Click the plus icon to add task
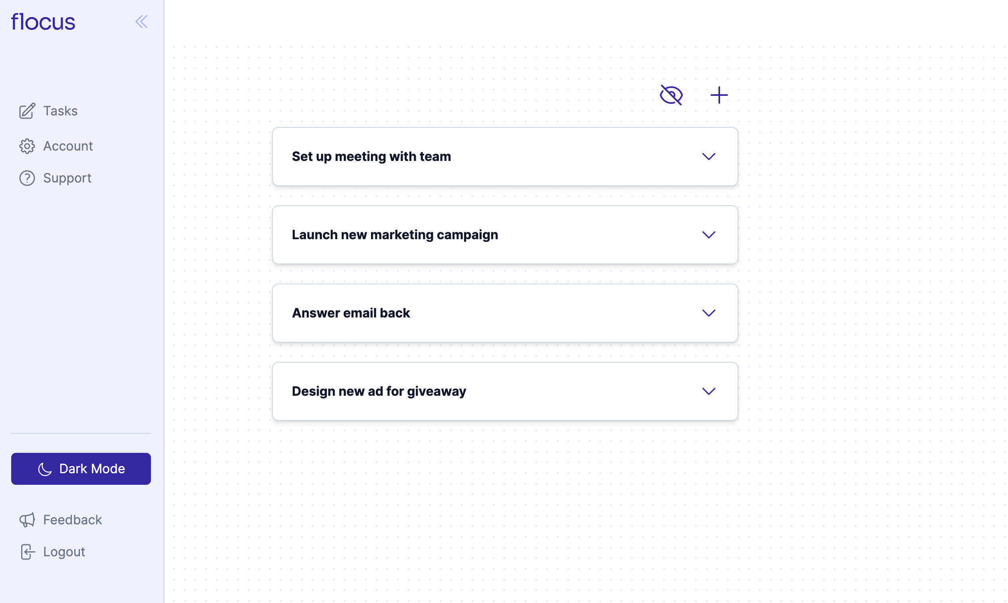Viewport: 1008px width, 603px height. (x=719, y=95)
